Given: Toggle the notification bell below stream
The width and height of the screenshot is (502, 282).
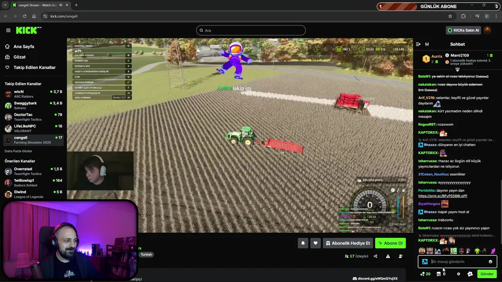Looking at the screenshot, I should click(x=303, y=243).
